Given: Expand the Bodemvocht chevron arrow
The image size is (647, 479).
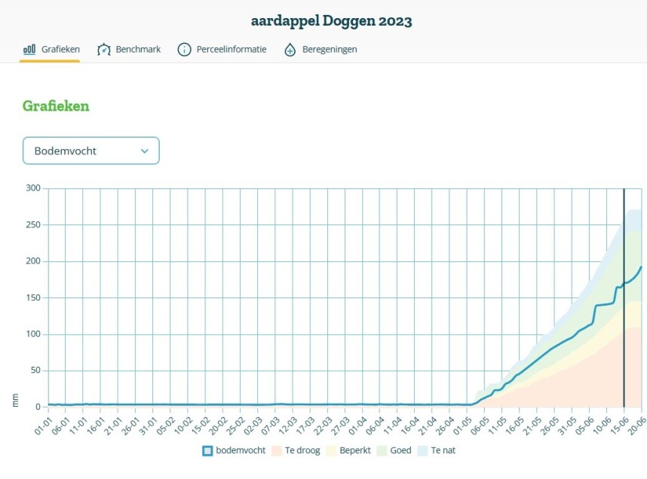Looking at the screenshot, I should (145, 151).
